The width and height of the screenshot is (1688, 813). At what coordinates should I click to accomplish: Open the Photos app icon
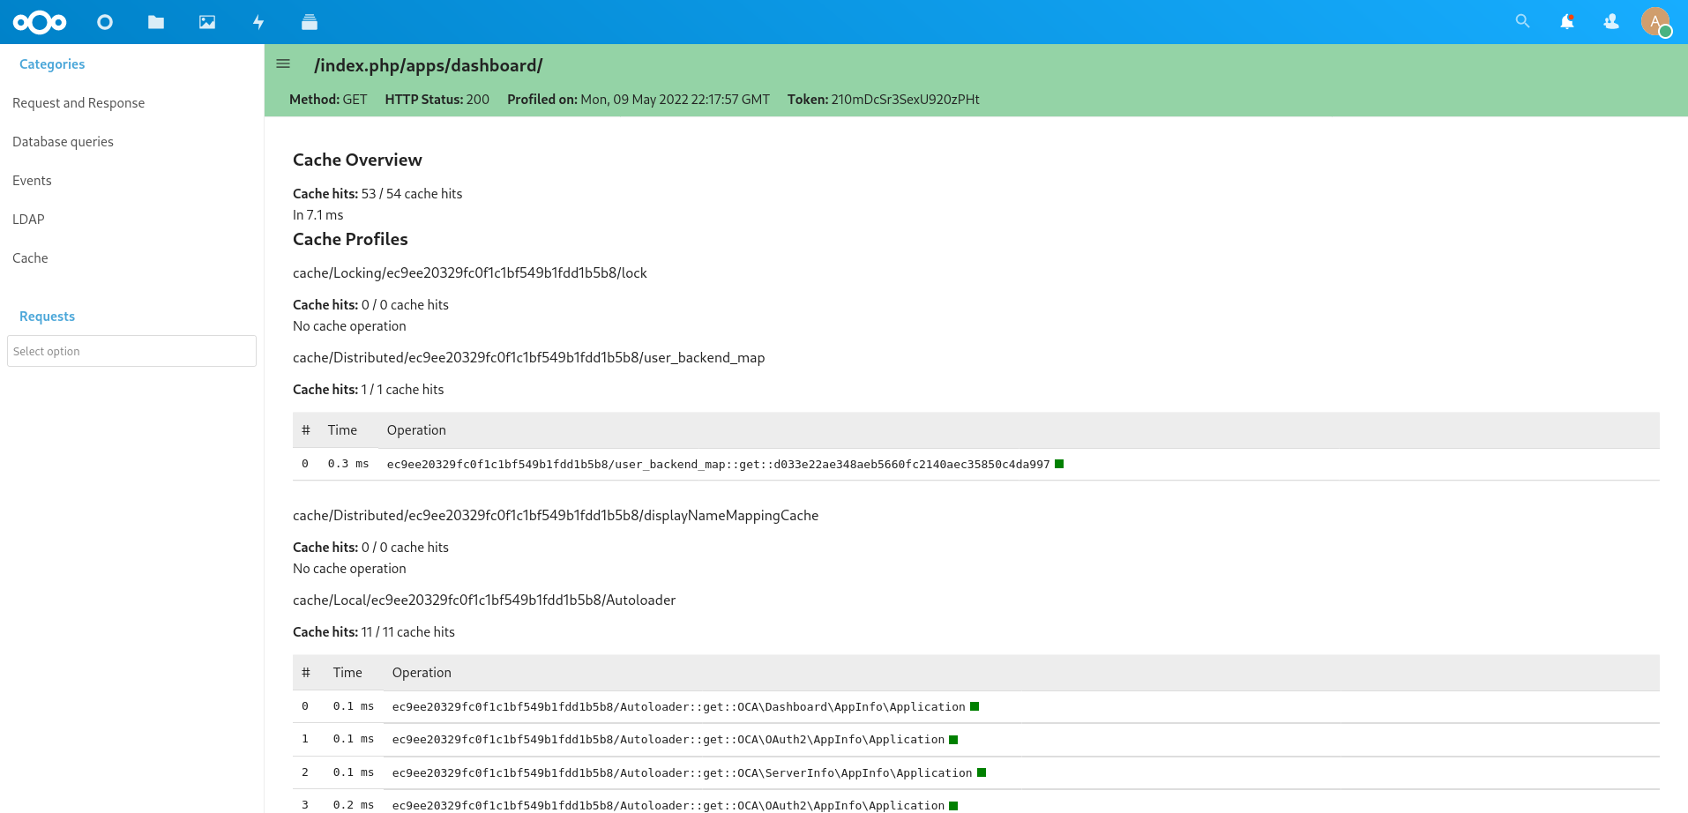[x=206, y=21]
